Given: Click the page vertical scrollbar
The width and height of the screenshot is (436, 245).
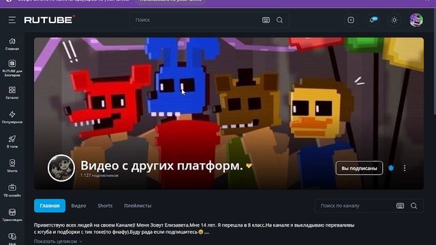Looking at the screenshot, I should pyautogui.click(x=435, y=61).
